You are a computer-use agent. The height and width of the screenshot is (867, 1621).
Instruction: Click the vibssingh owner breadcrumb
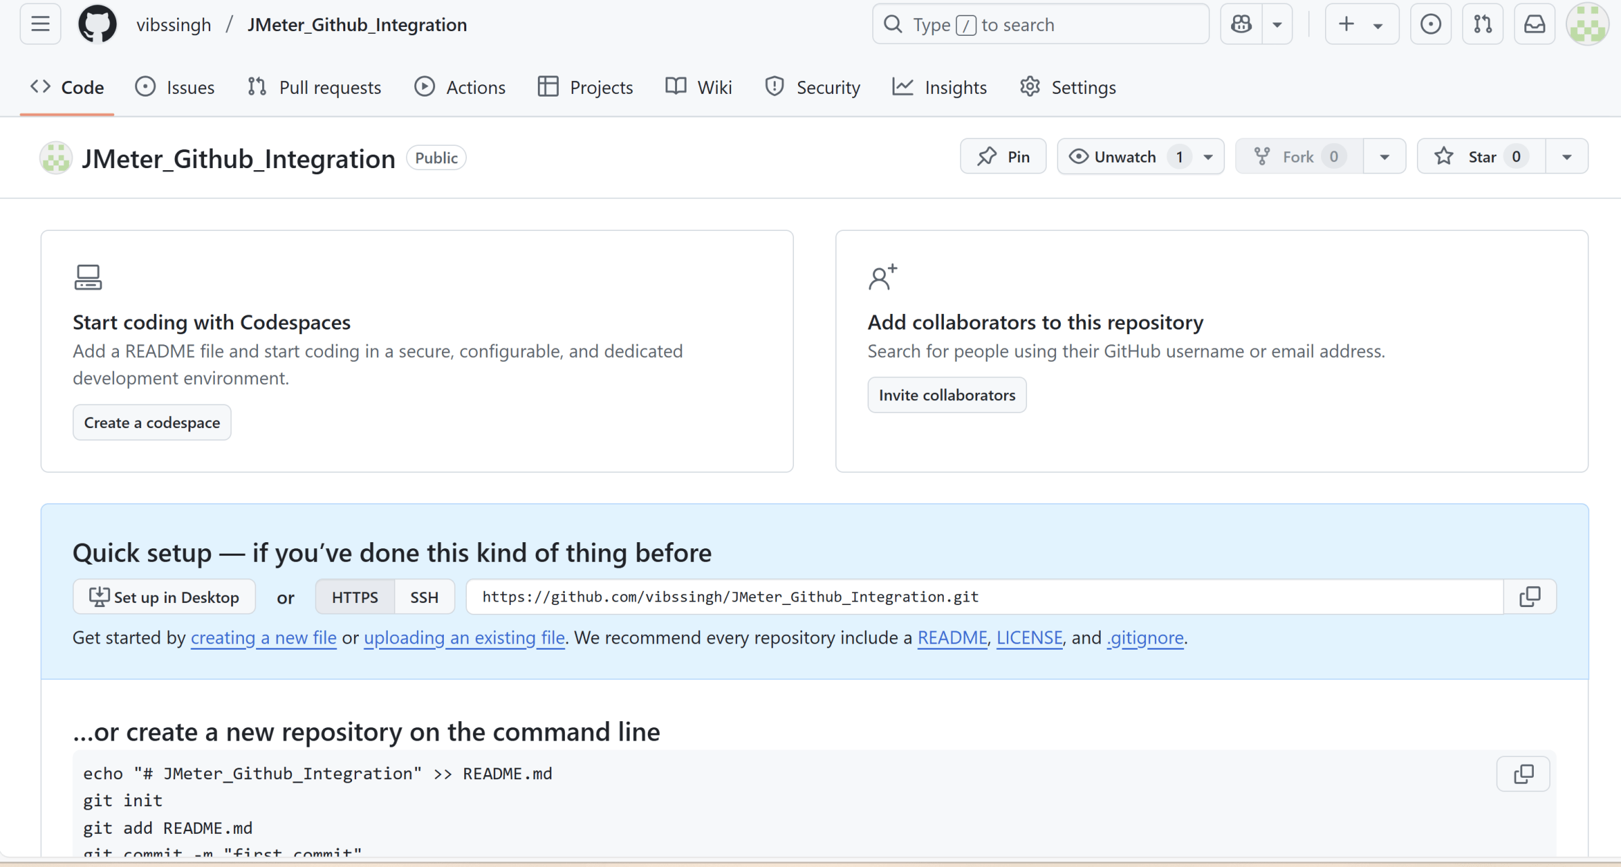pyautogui.click(x=174, y=25)
